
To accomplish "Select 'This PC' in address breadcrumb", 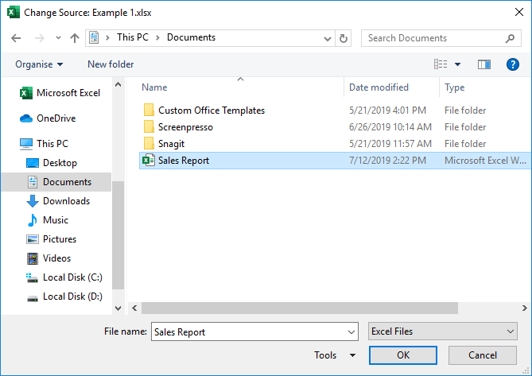I will 133,37.
